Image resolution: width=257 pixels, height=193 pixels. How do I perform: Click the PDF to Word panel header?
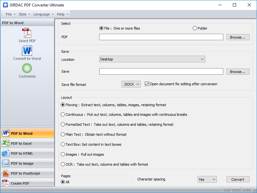[x=27, y=23]
